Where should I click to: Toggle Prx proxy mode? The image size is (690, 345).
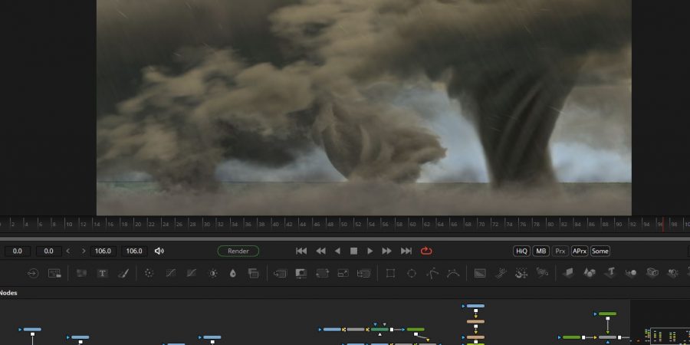pyautogui.click(x=560, y=251)
